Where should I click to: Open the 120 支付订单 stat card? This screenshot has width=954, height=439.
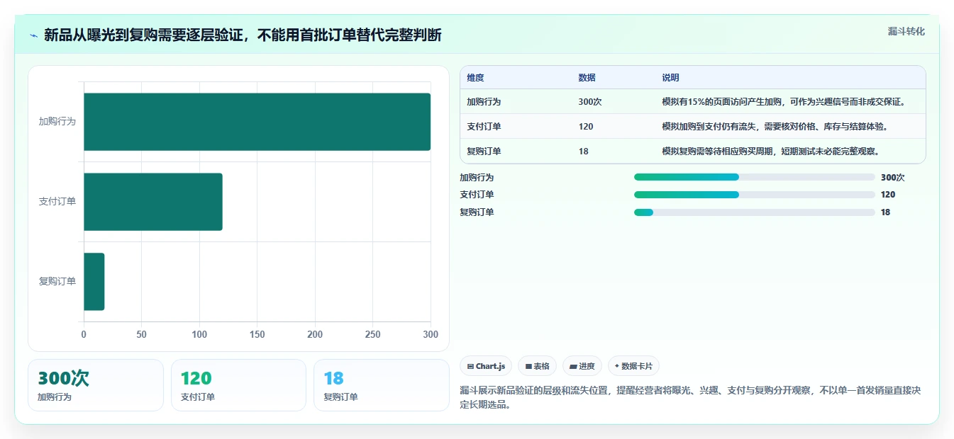click(238, 385)
